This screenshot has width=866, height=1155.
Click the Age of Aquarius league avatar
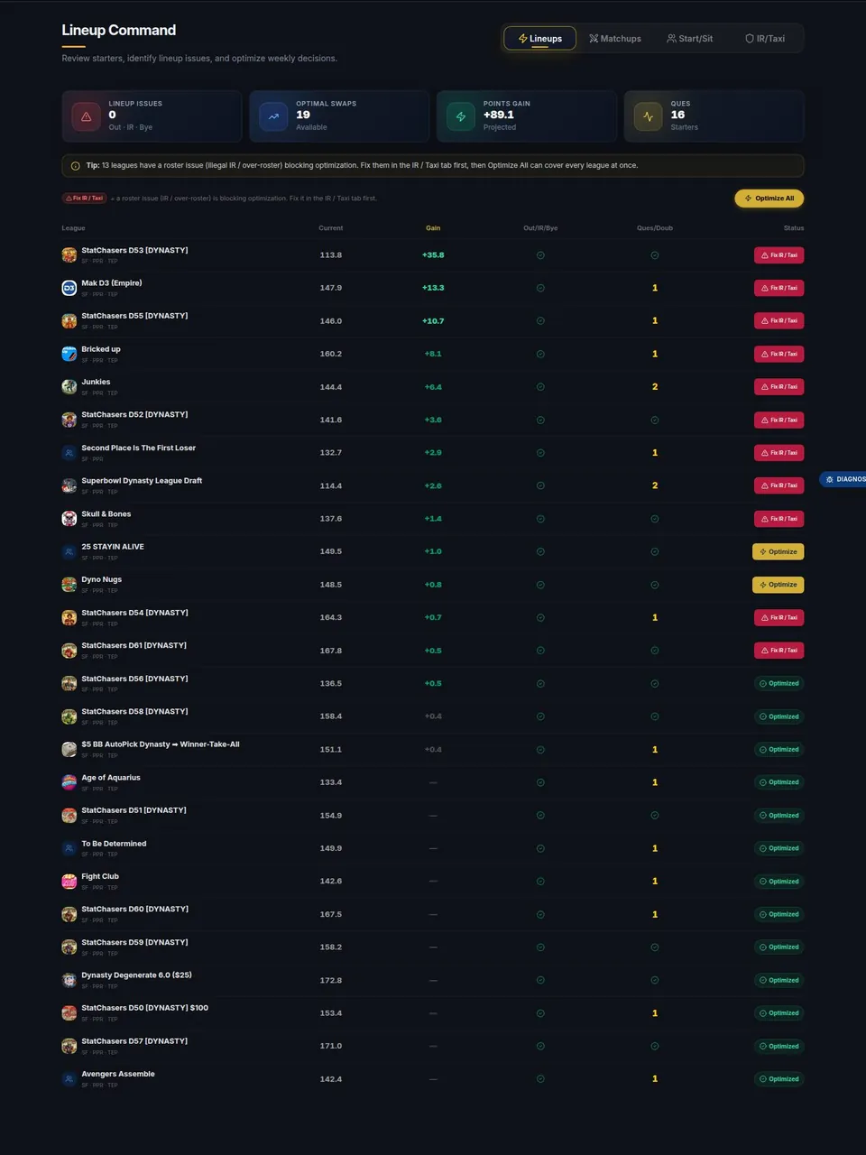click(69, 782)
